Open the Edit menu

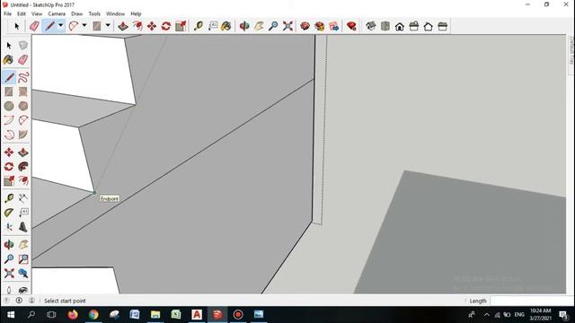pos(22,13)
